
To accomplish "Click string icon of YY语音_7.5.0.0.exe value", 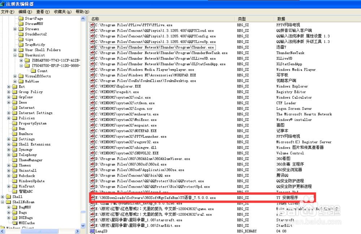I will tap(93, 198).
